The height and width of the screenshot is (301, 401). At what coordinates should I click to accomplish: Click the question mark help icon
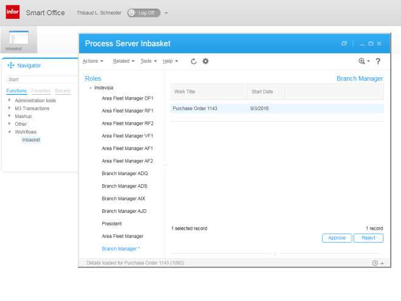coord(378,61)
